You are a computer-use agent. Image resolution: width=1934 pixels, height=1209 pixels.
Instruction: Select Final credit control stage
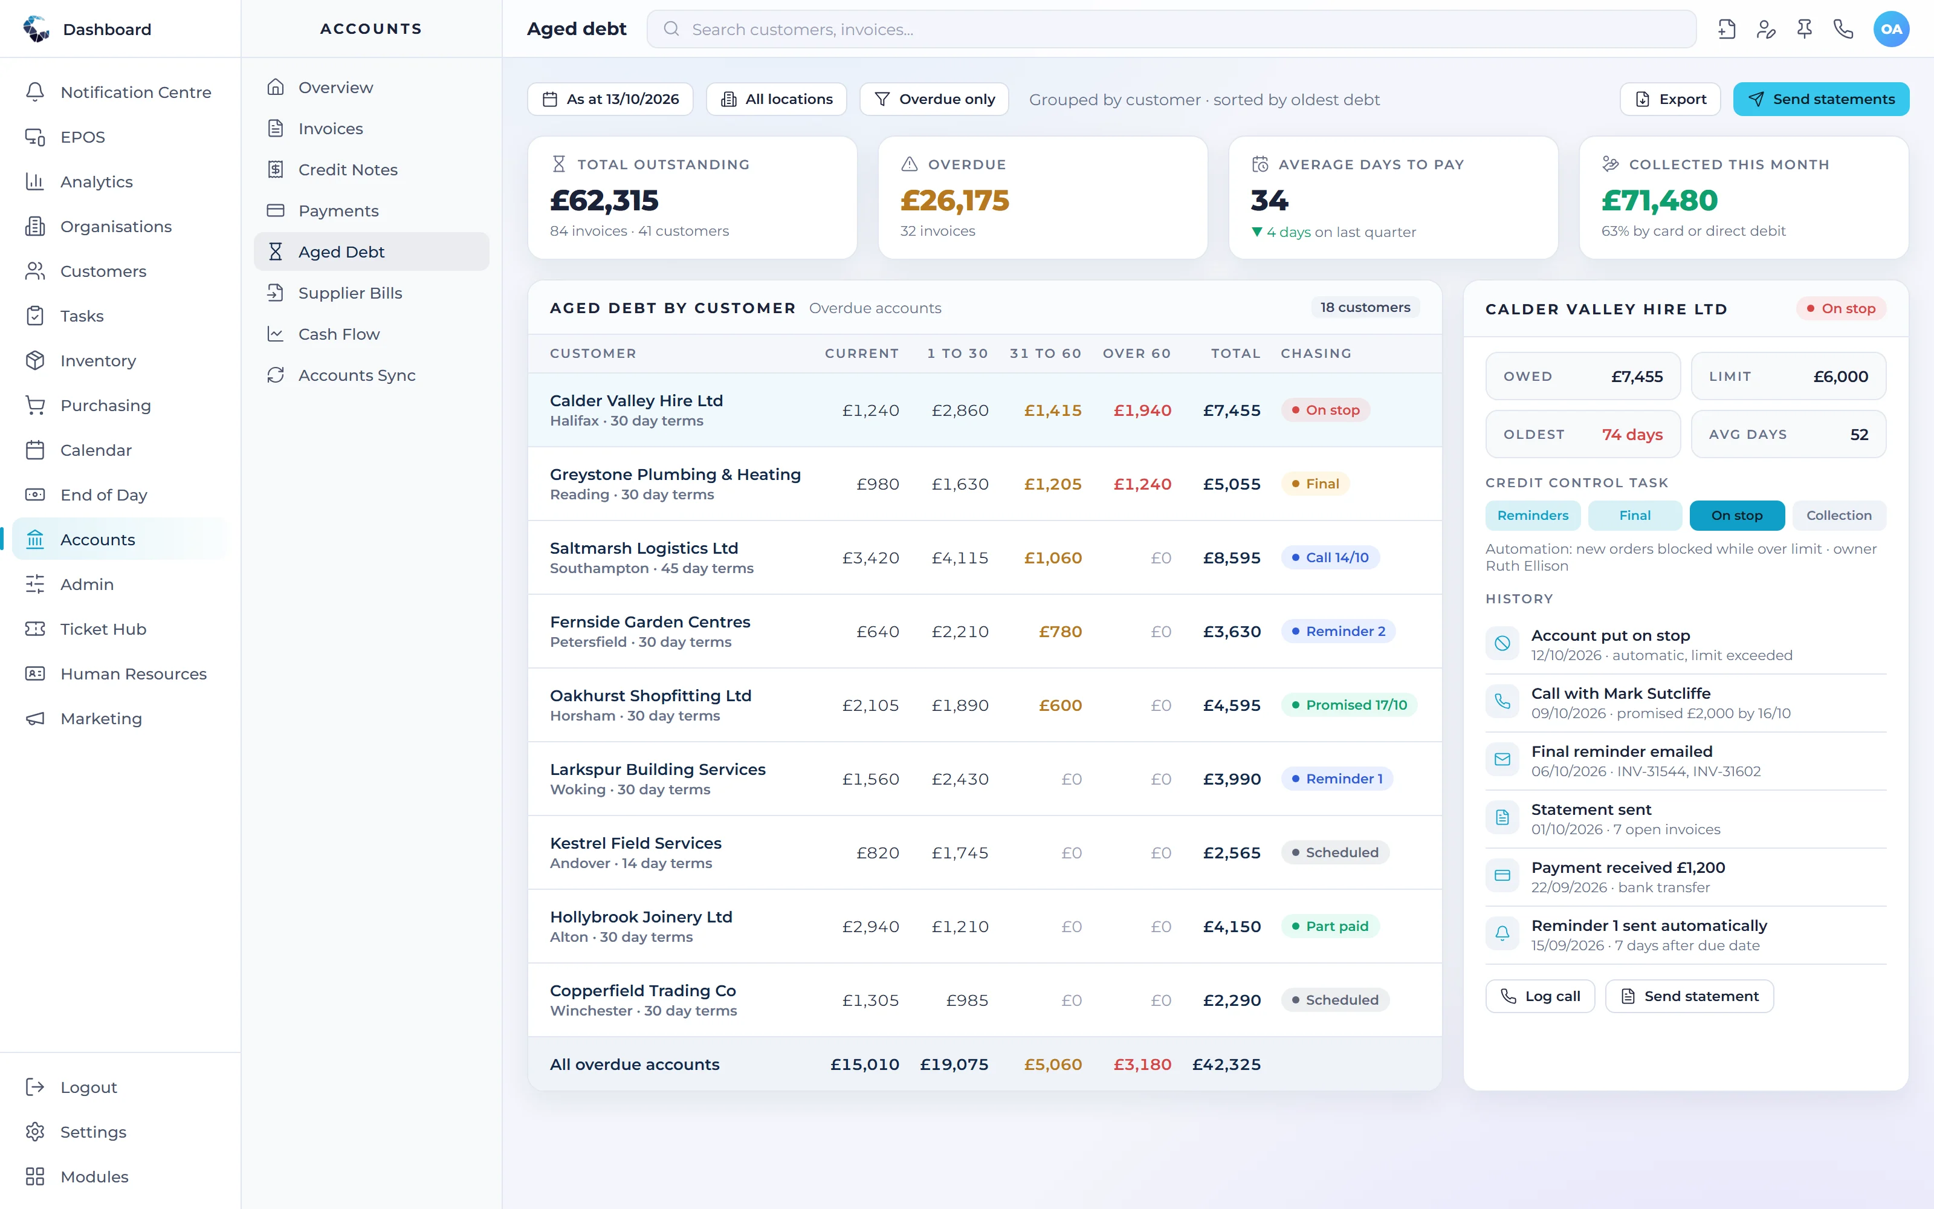[x=1634, y=516]
